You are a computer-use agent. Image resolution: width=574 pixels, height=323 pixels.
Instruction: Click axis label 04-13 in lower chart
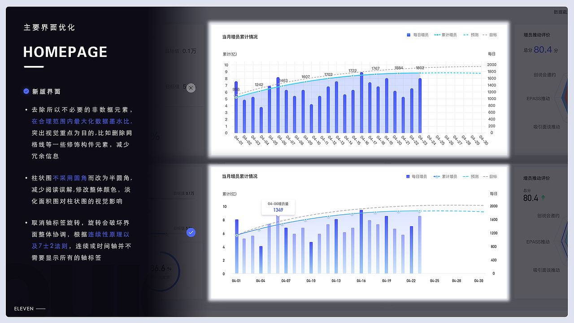[x=336, y=281]
